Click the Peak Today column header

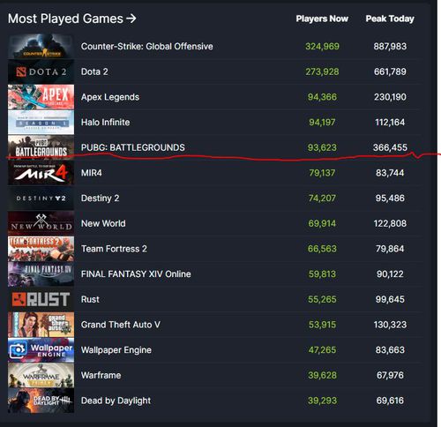pyautogui.click(x=390, y=19)
